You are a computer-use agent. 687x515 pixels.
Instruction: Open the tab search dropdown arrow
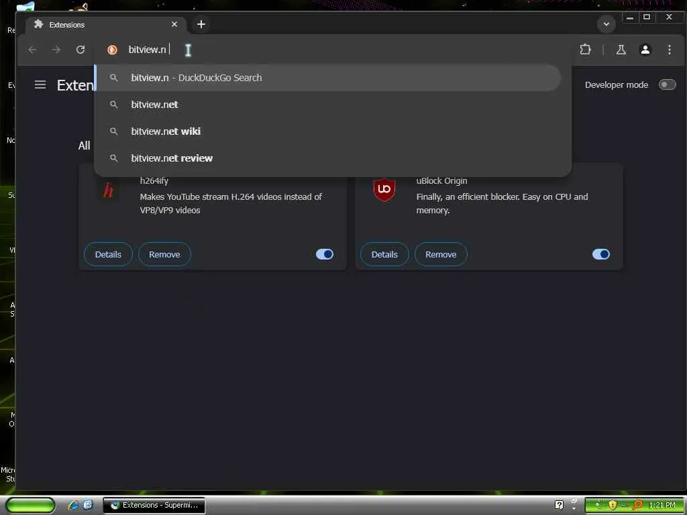606,24
